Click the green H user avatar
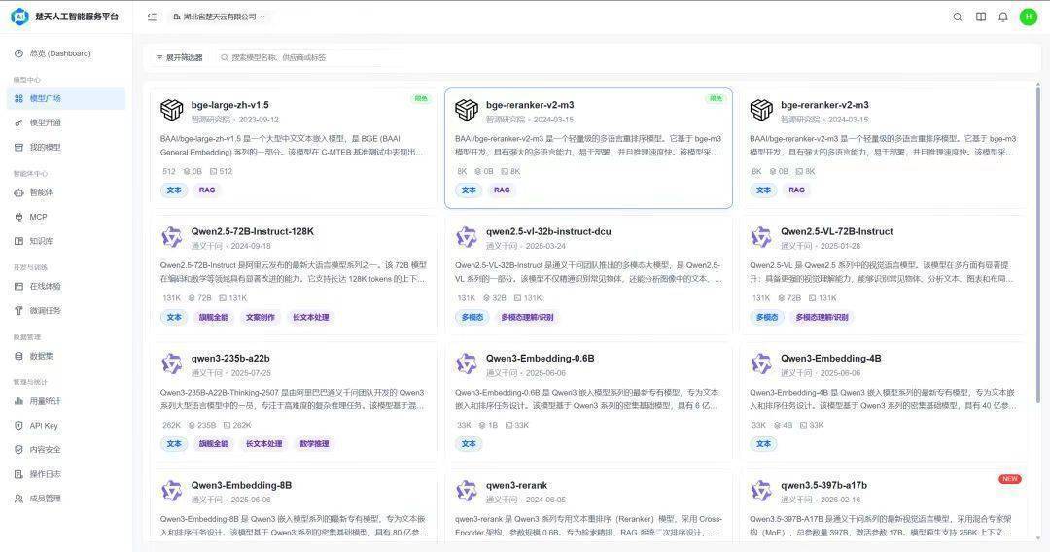 tap(1028, 17)
